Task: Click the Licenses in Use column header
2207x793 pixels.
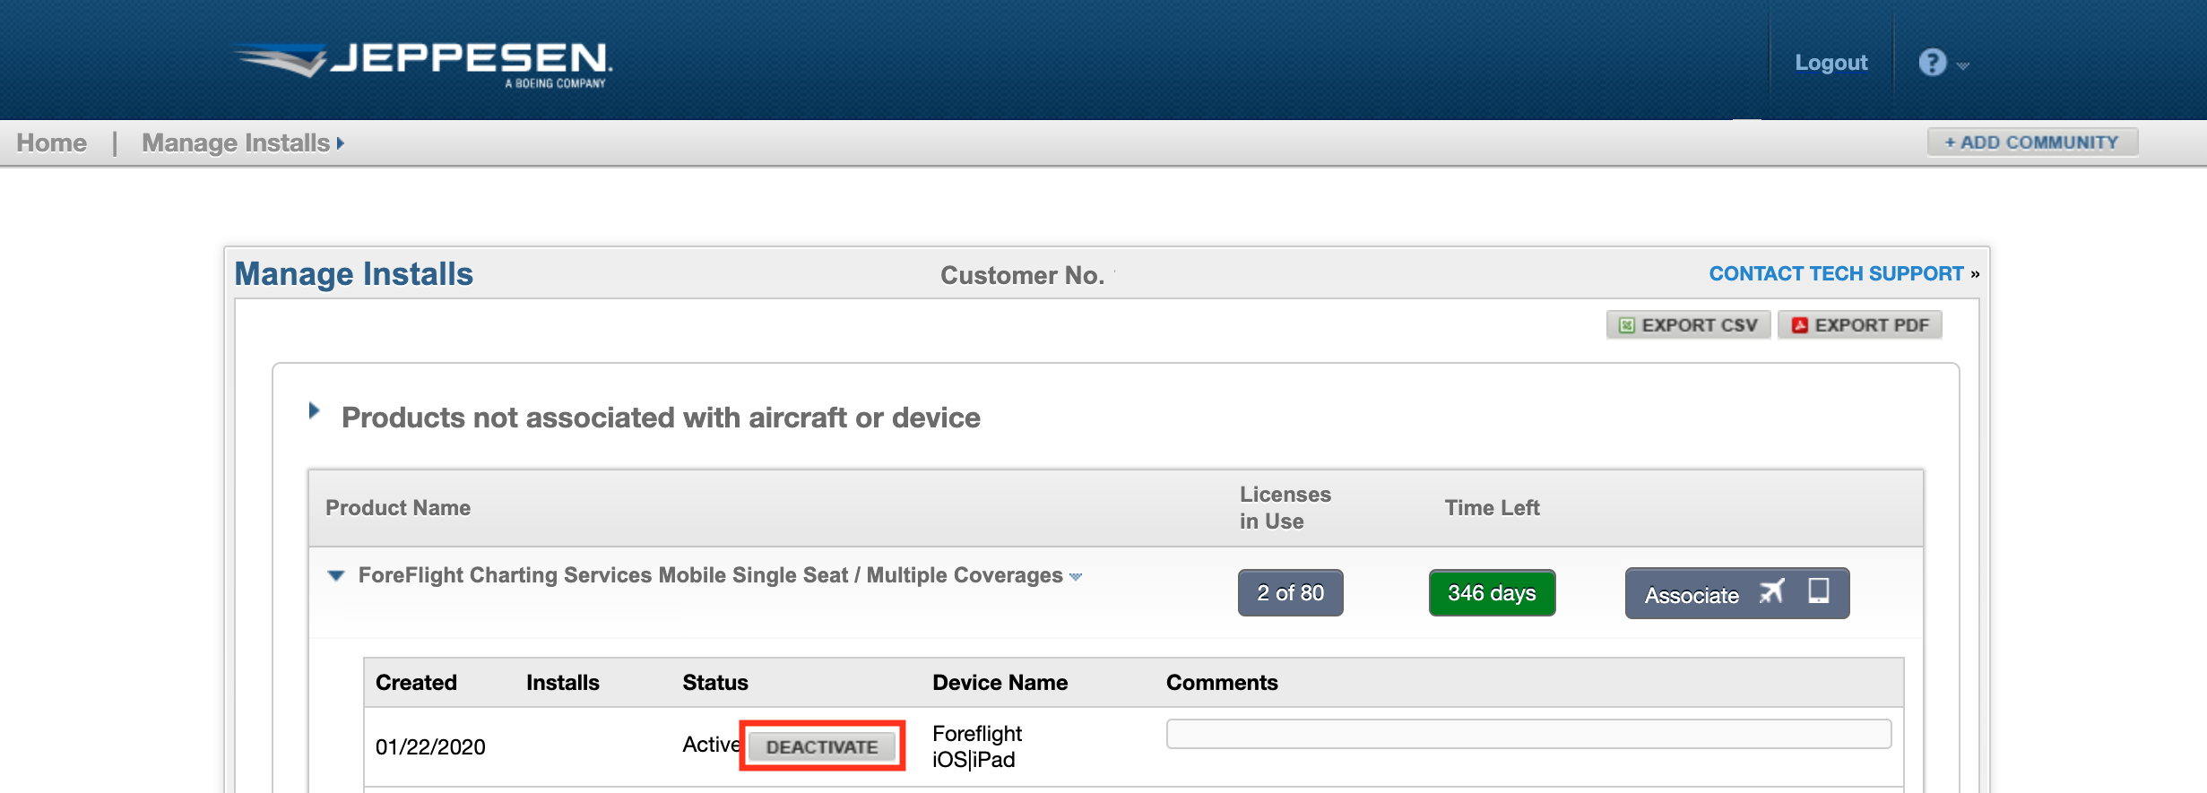Action: [1285, 508]
